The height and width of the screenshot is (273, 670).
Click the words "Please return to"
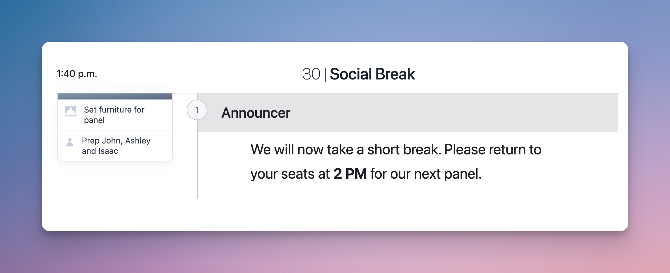(x=492, y=150)
